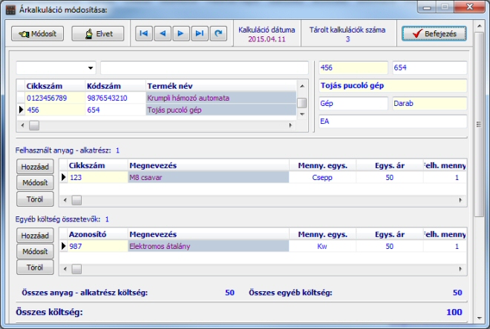Screen dimensions: 490x329
Task: Click the right arrow of the product list scrollbar
Action: point(290,125)
